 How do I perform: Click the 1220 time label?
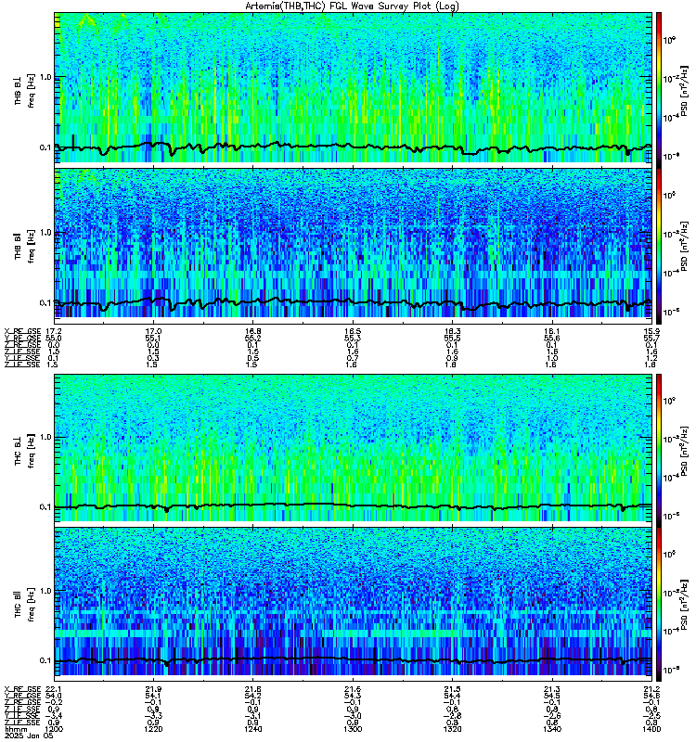point(153,729)
